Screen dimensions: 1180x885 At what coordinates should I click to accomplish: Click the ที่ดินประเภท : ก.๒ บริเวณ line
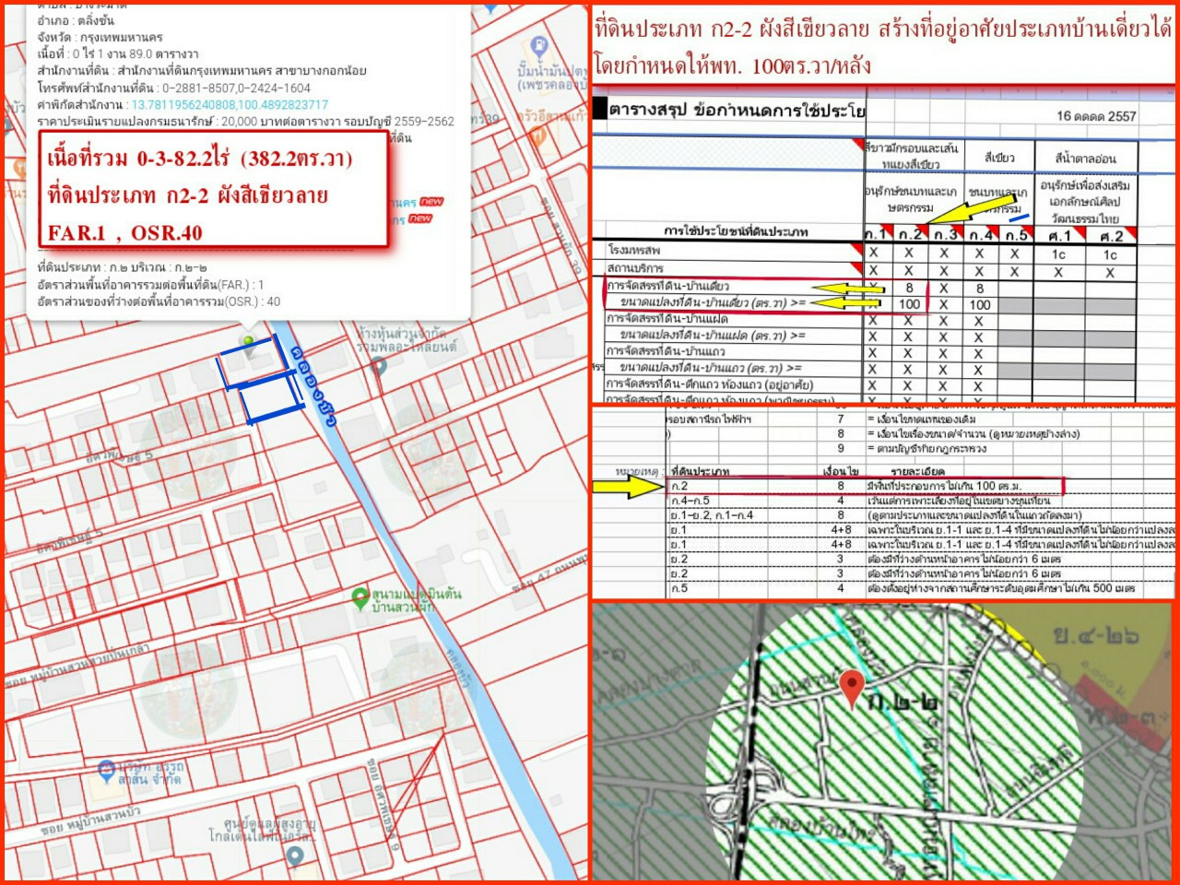click(122, 267)
